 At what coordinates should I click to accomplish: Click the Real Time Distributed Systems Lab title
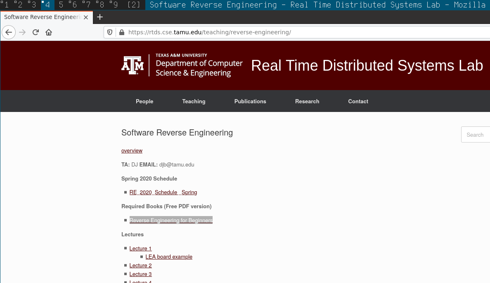pyautogui.click(x=367, y=66)
